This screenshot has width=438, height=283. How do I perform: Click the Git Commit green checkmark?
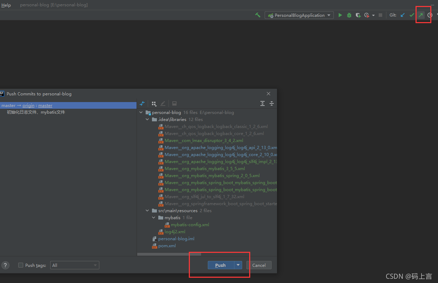[x=412, y=15]
